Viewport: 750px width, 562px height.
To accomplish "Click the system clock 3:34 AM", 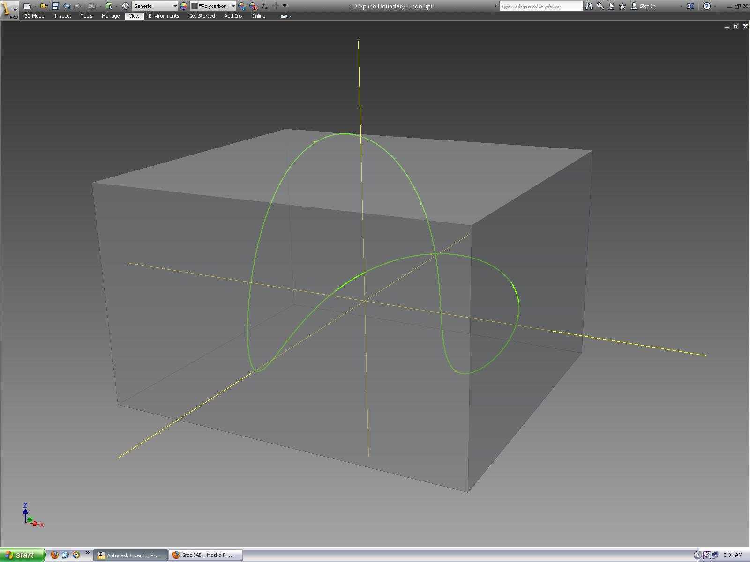I will tap(733, 555).
